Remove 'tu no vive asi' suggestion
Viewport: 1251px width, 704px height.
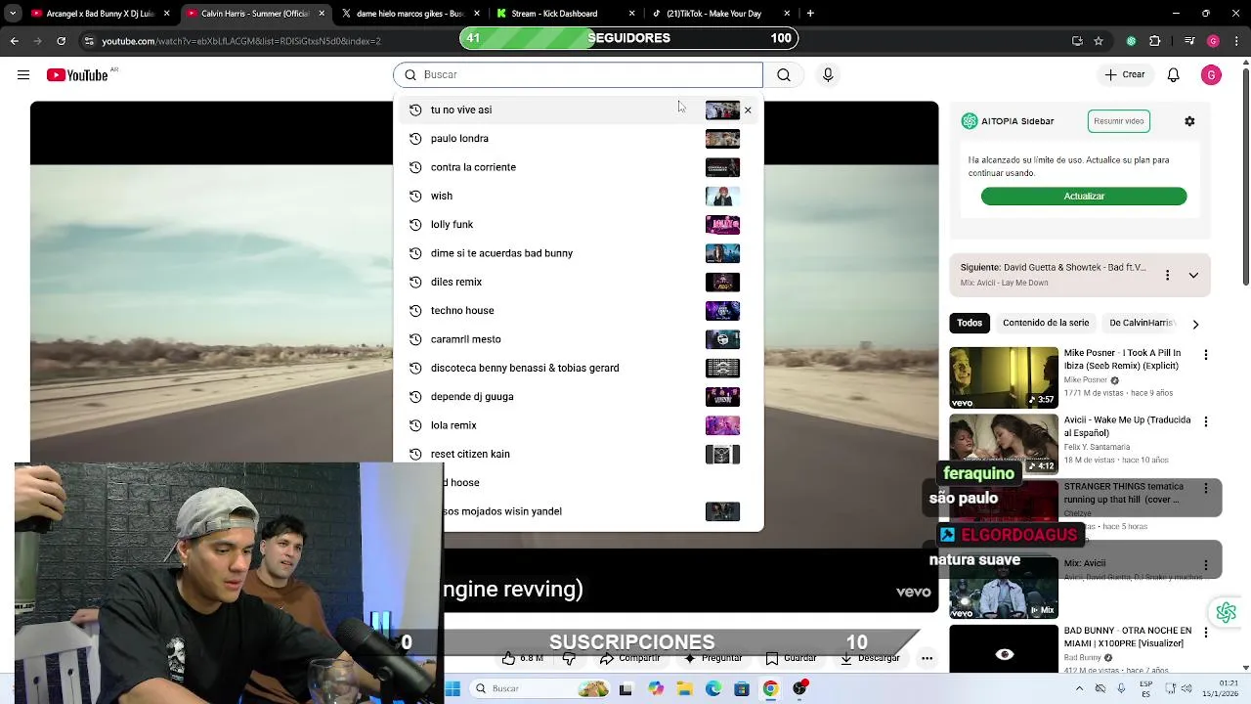tap(748, 110)
